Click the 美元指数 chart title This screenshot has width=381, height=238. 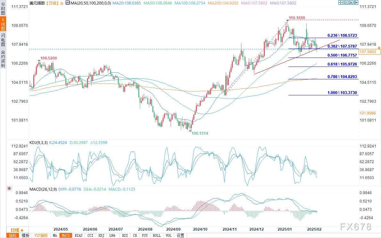point(37,3)
